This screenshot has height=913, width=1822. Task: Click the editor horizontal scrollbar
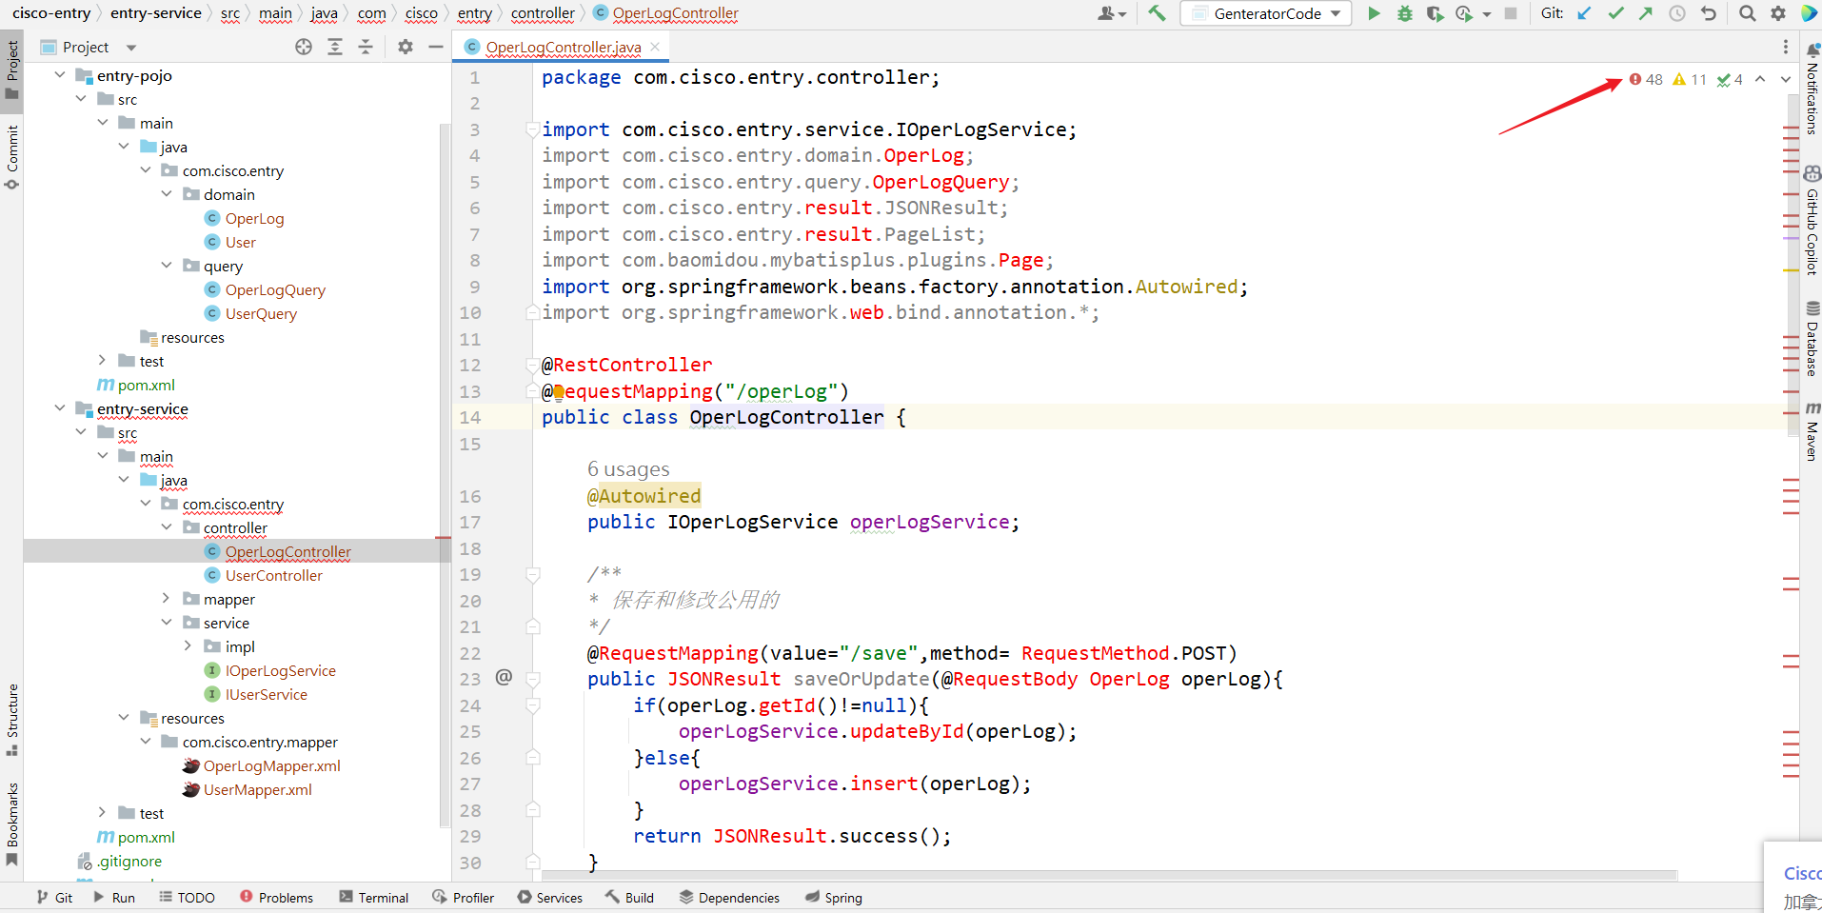(1109, 874)
